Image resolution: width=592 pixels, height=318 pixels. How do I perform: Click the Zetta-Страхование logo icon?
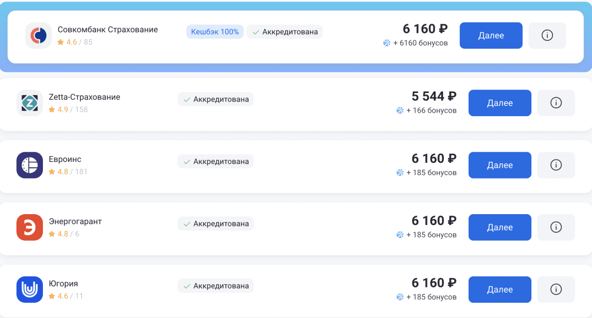[30, 103]
